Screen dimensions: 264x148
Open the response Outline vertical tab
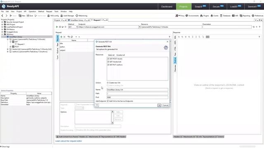pos(175,60)
